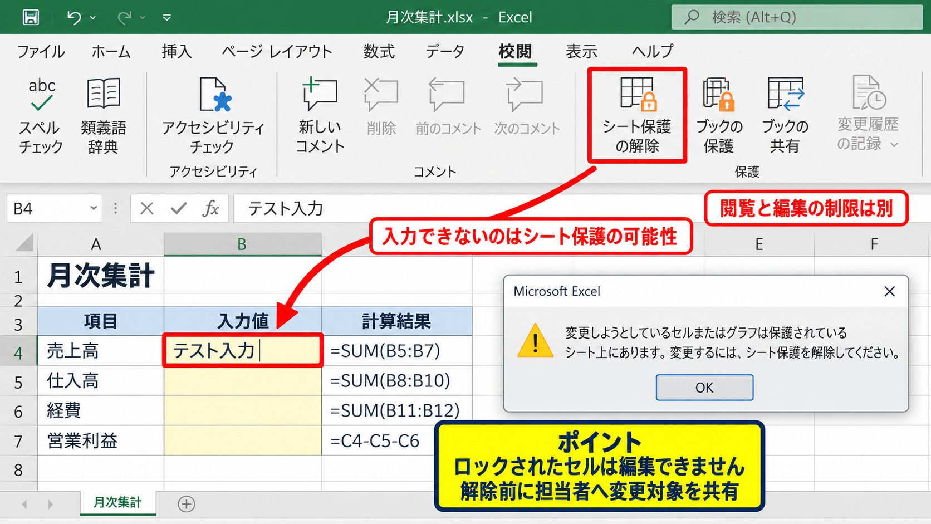Click the formula bar cancel X icon
The image size is (931, 524).
click(x=147, y=209)
